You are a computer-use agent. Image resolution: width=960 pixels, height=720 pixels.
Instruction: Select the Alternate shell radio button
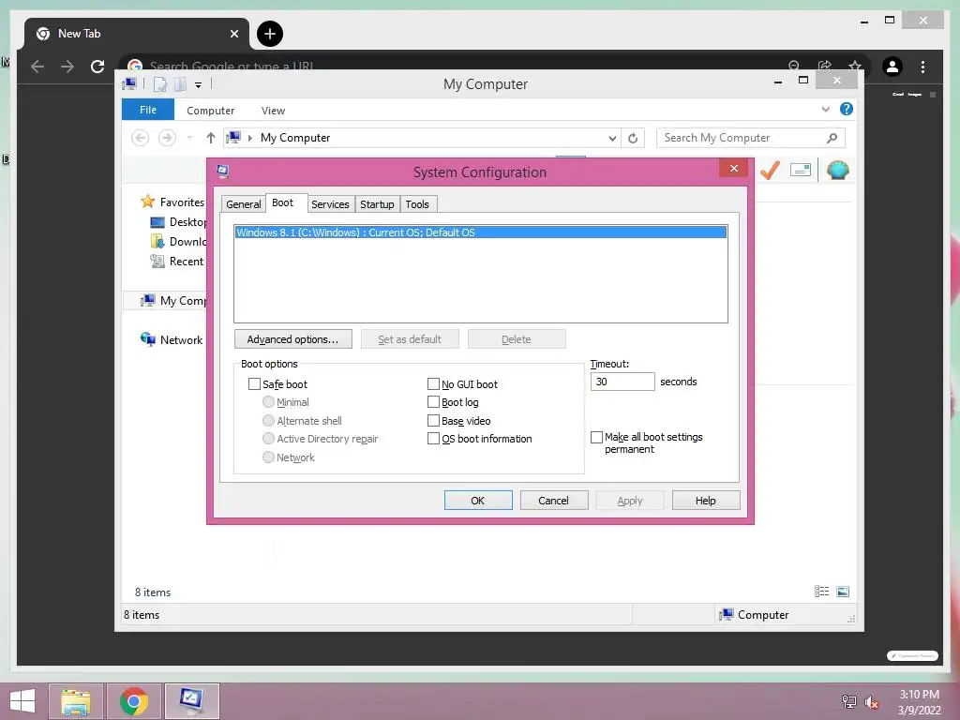click(268, 421)
